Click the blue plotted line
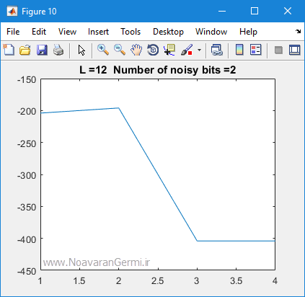Viewport: 305px width, 297px height. click(x=158, y=174)
